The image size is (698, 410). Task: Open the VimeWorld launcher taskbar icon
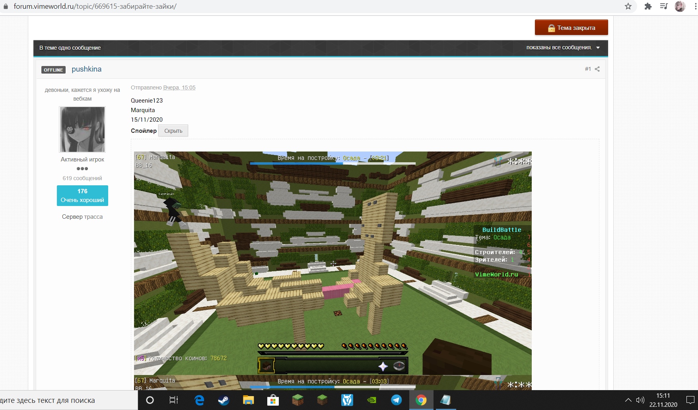[347, 400]
